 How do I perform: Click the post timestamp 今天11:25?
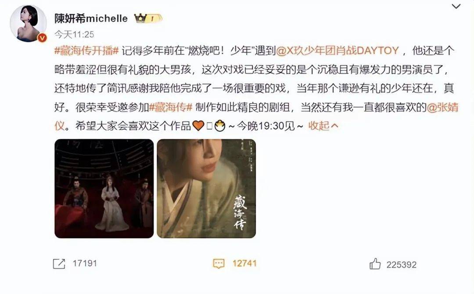(74, 35)
